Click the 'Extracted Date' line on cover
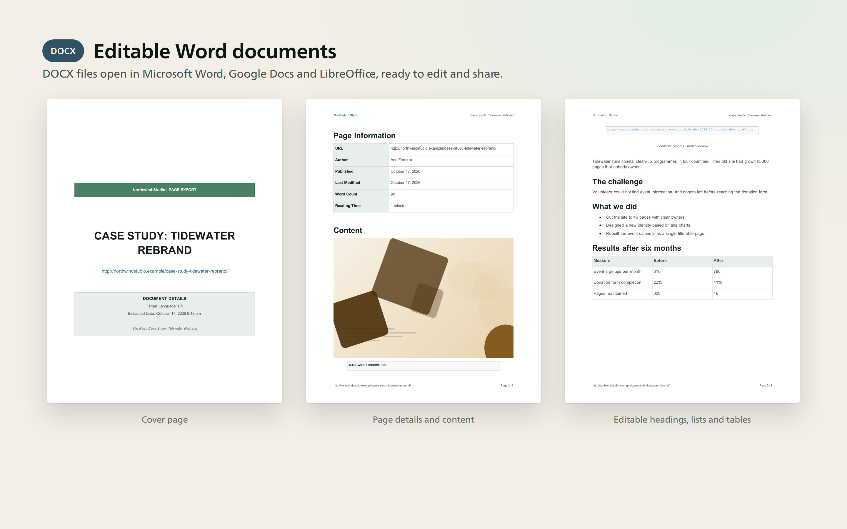This screenshot has width=847, height=529. 164,314
